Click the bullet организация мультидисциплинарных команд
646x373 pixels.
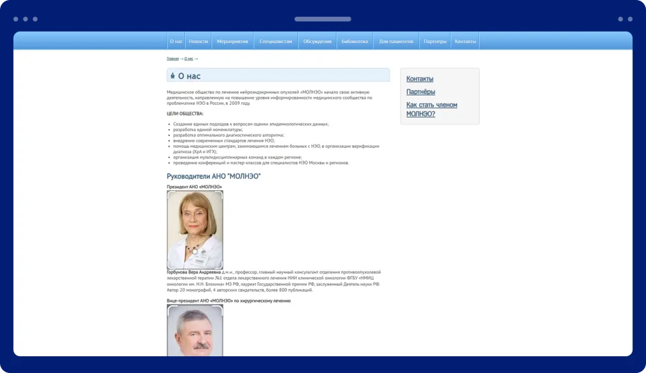(238, 157)
